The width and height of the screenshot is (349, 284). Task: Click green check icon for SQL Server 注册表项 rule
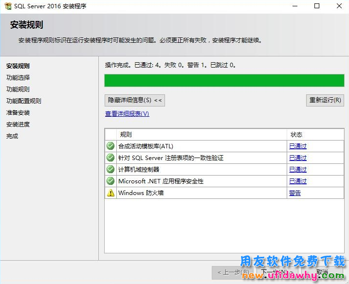coord(110,158)
